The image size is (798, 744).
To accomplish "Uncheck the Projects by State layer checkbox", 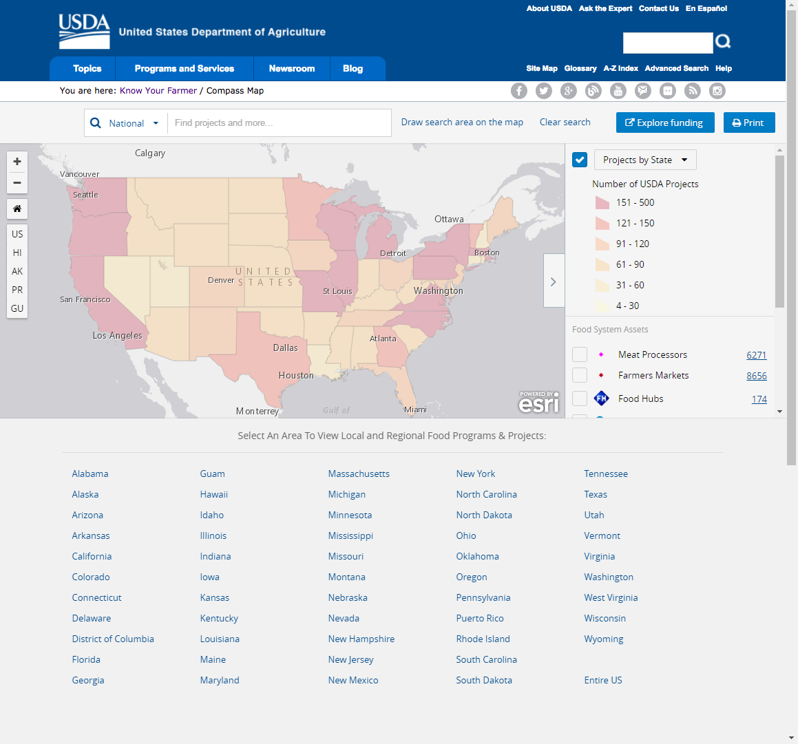I will point(580,160).
